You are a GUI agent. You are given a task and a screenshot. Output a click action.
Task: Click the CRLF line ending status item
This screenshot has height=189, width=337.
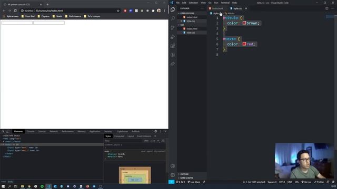[290, 182]
